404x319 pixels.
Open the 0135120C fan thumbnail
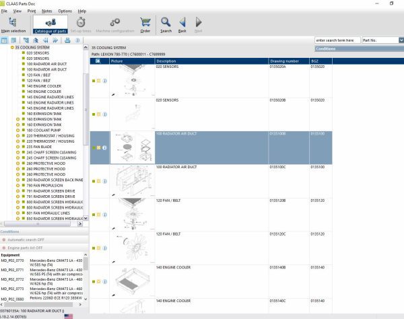click(133, 248)
